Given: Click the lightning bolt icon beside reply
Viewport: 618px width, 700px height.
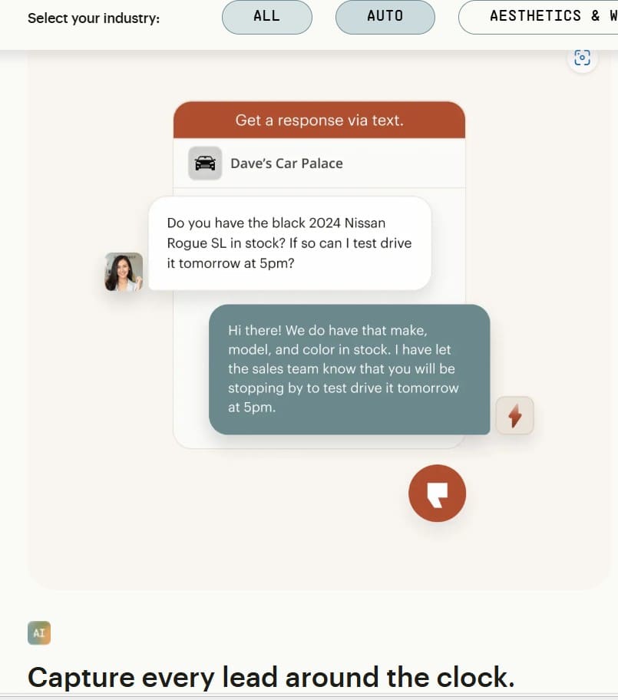Looking at the screenshot, I should [515, 416].
